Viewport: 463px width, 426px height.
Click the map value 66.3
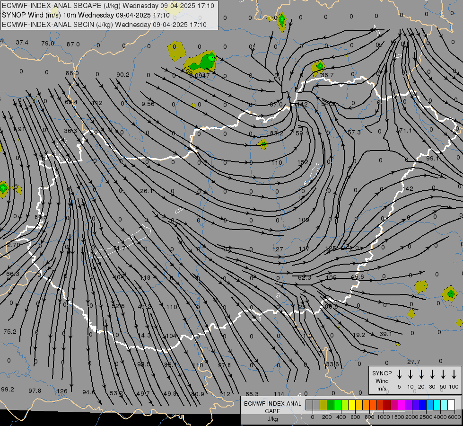point(13,274)
